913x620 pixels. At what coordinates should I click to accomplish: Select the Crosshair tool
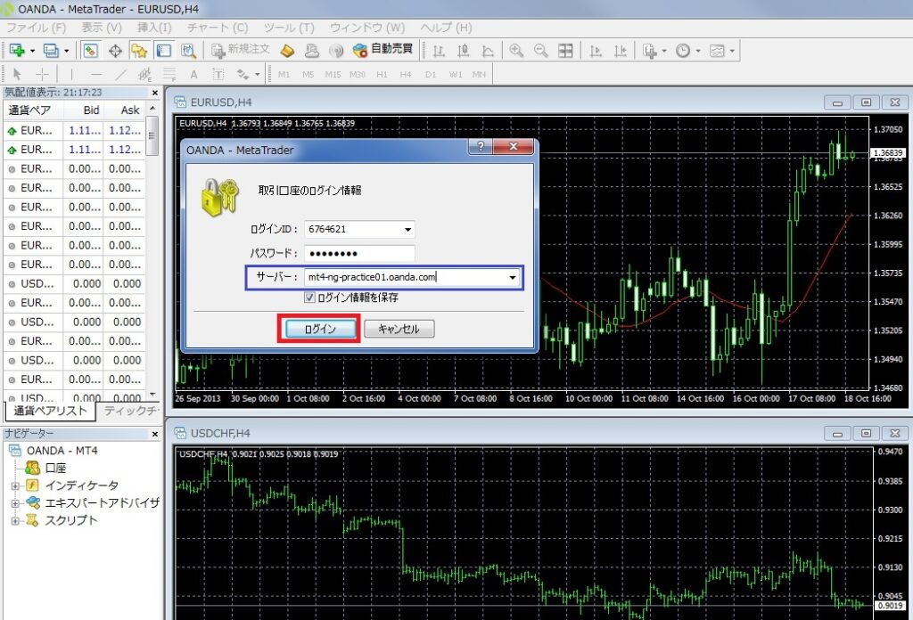click(42, 75)
